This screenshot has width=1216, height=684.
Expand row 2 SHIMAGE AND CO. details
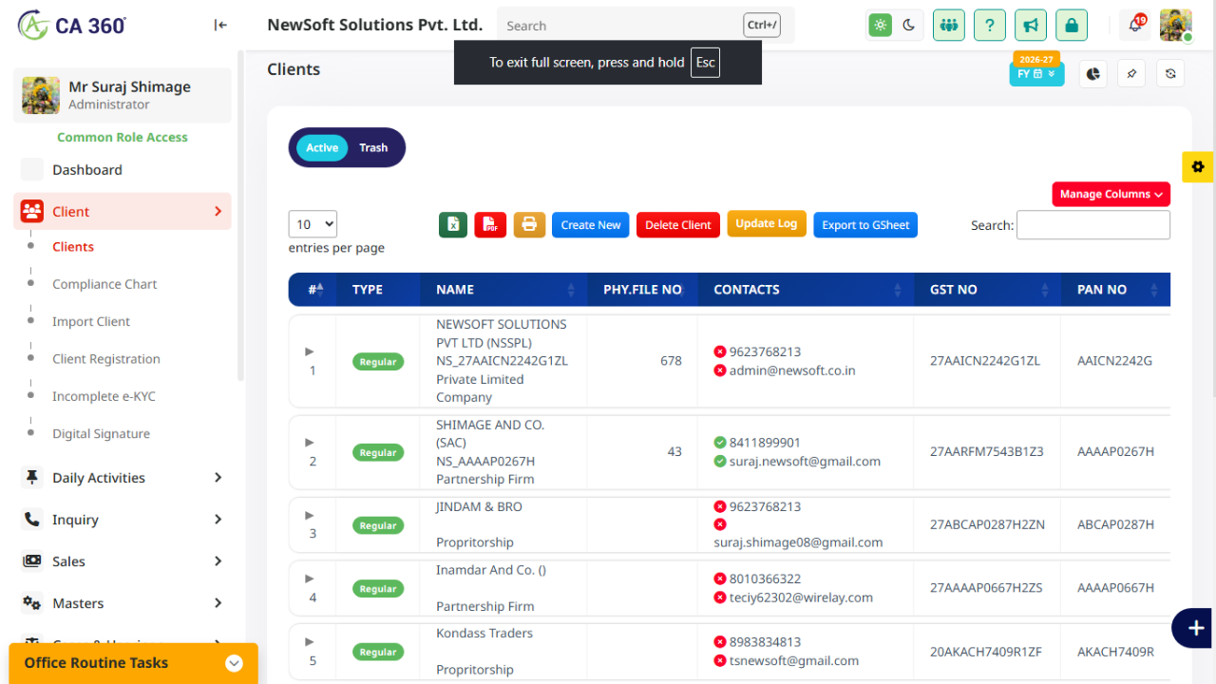310,443
